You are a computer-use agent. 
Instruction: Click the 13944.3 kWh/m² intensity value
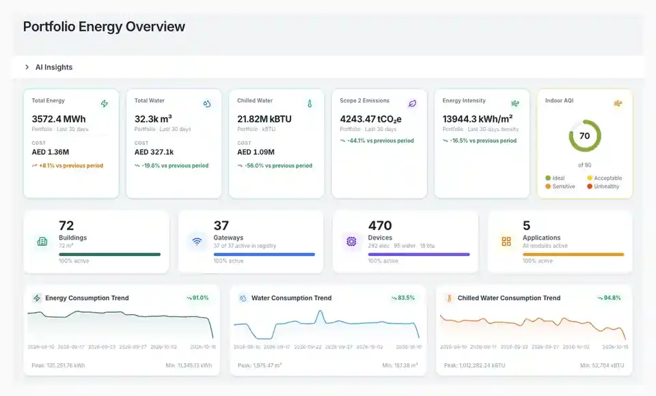pyautogui.click(x=478, y=119)
